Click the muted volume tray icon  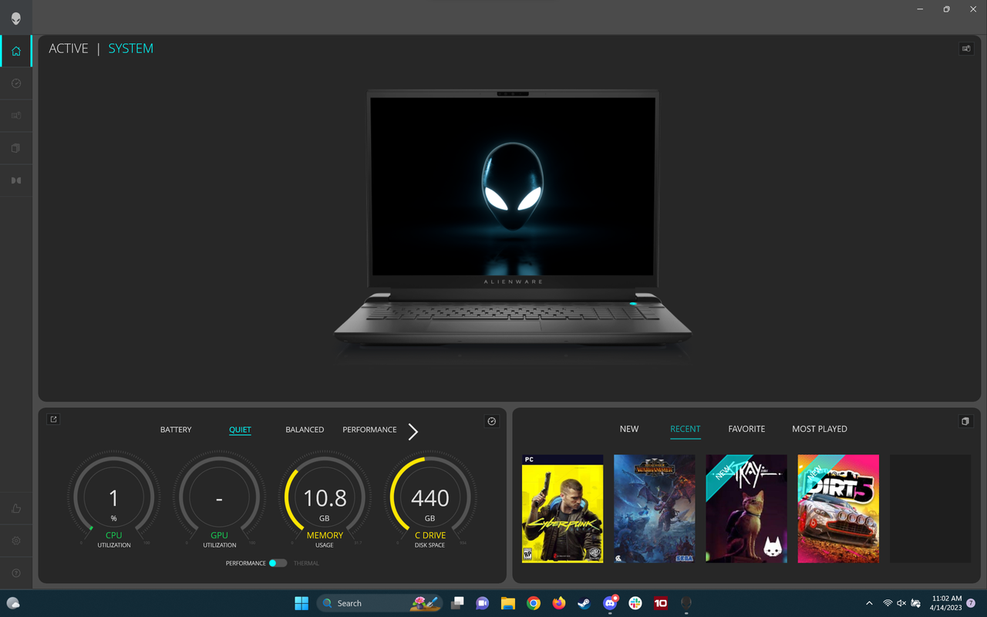(901, 603)
